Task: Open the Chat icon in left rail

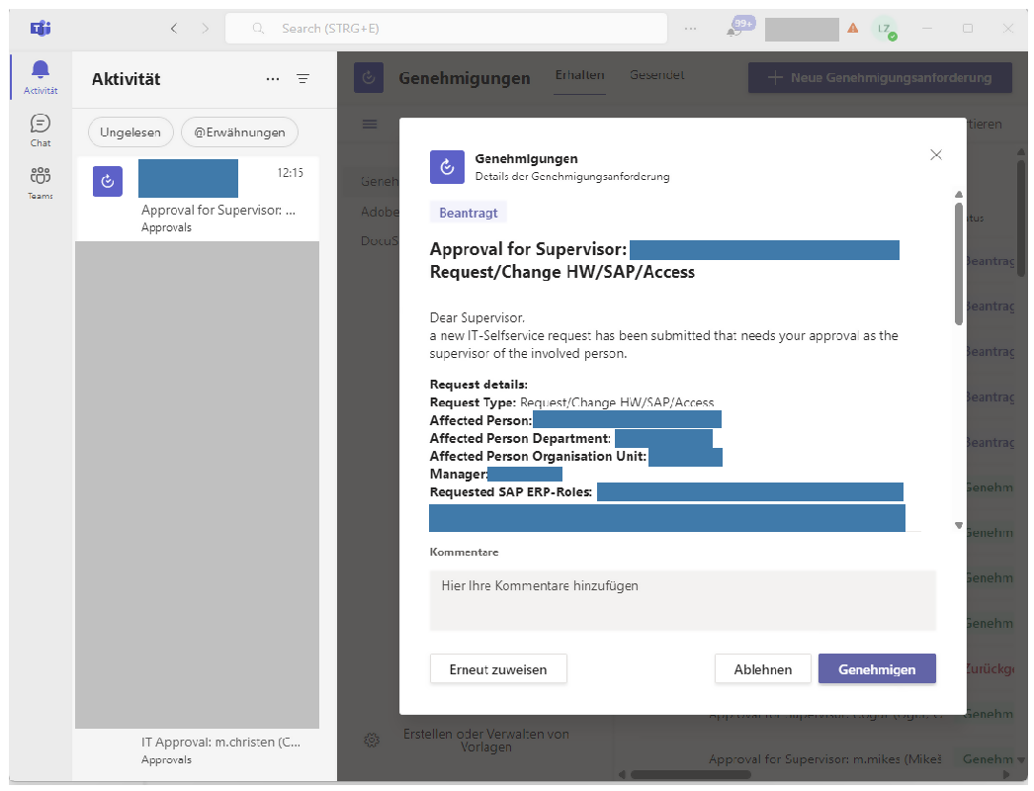Action: click(41, 130)
